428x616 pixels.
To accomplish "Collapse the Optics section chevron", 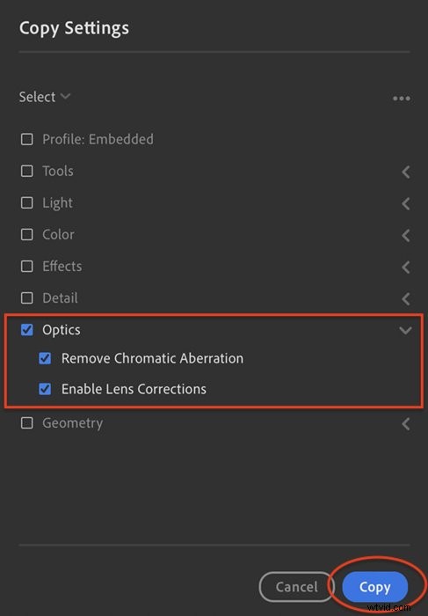I will [405, 330].
